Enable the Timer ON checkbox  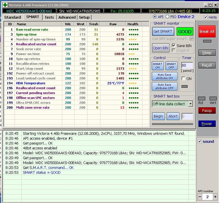(x=183, y=79)
